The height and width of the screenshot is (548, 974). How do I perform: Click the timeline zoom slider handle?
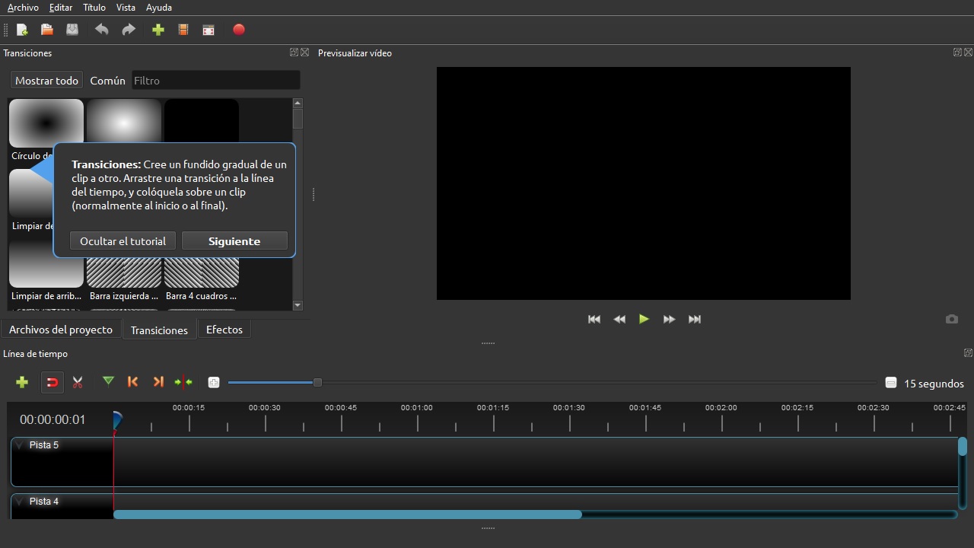click(317, 382)
